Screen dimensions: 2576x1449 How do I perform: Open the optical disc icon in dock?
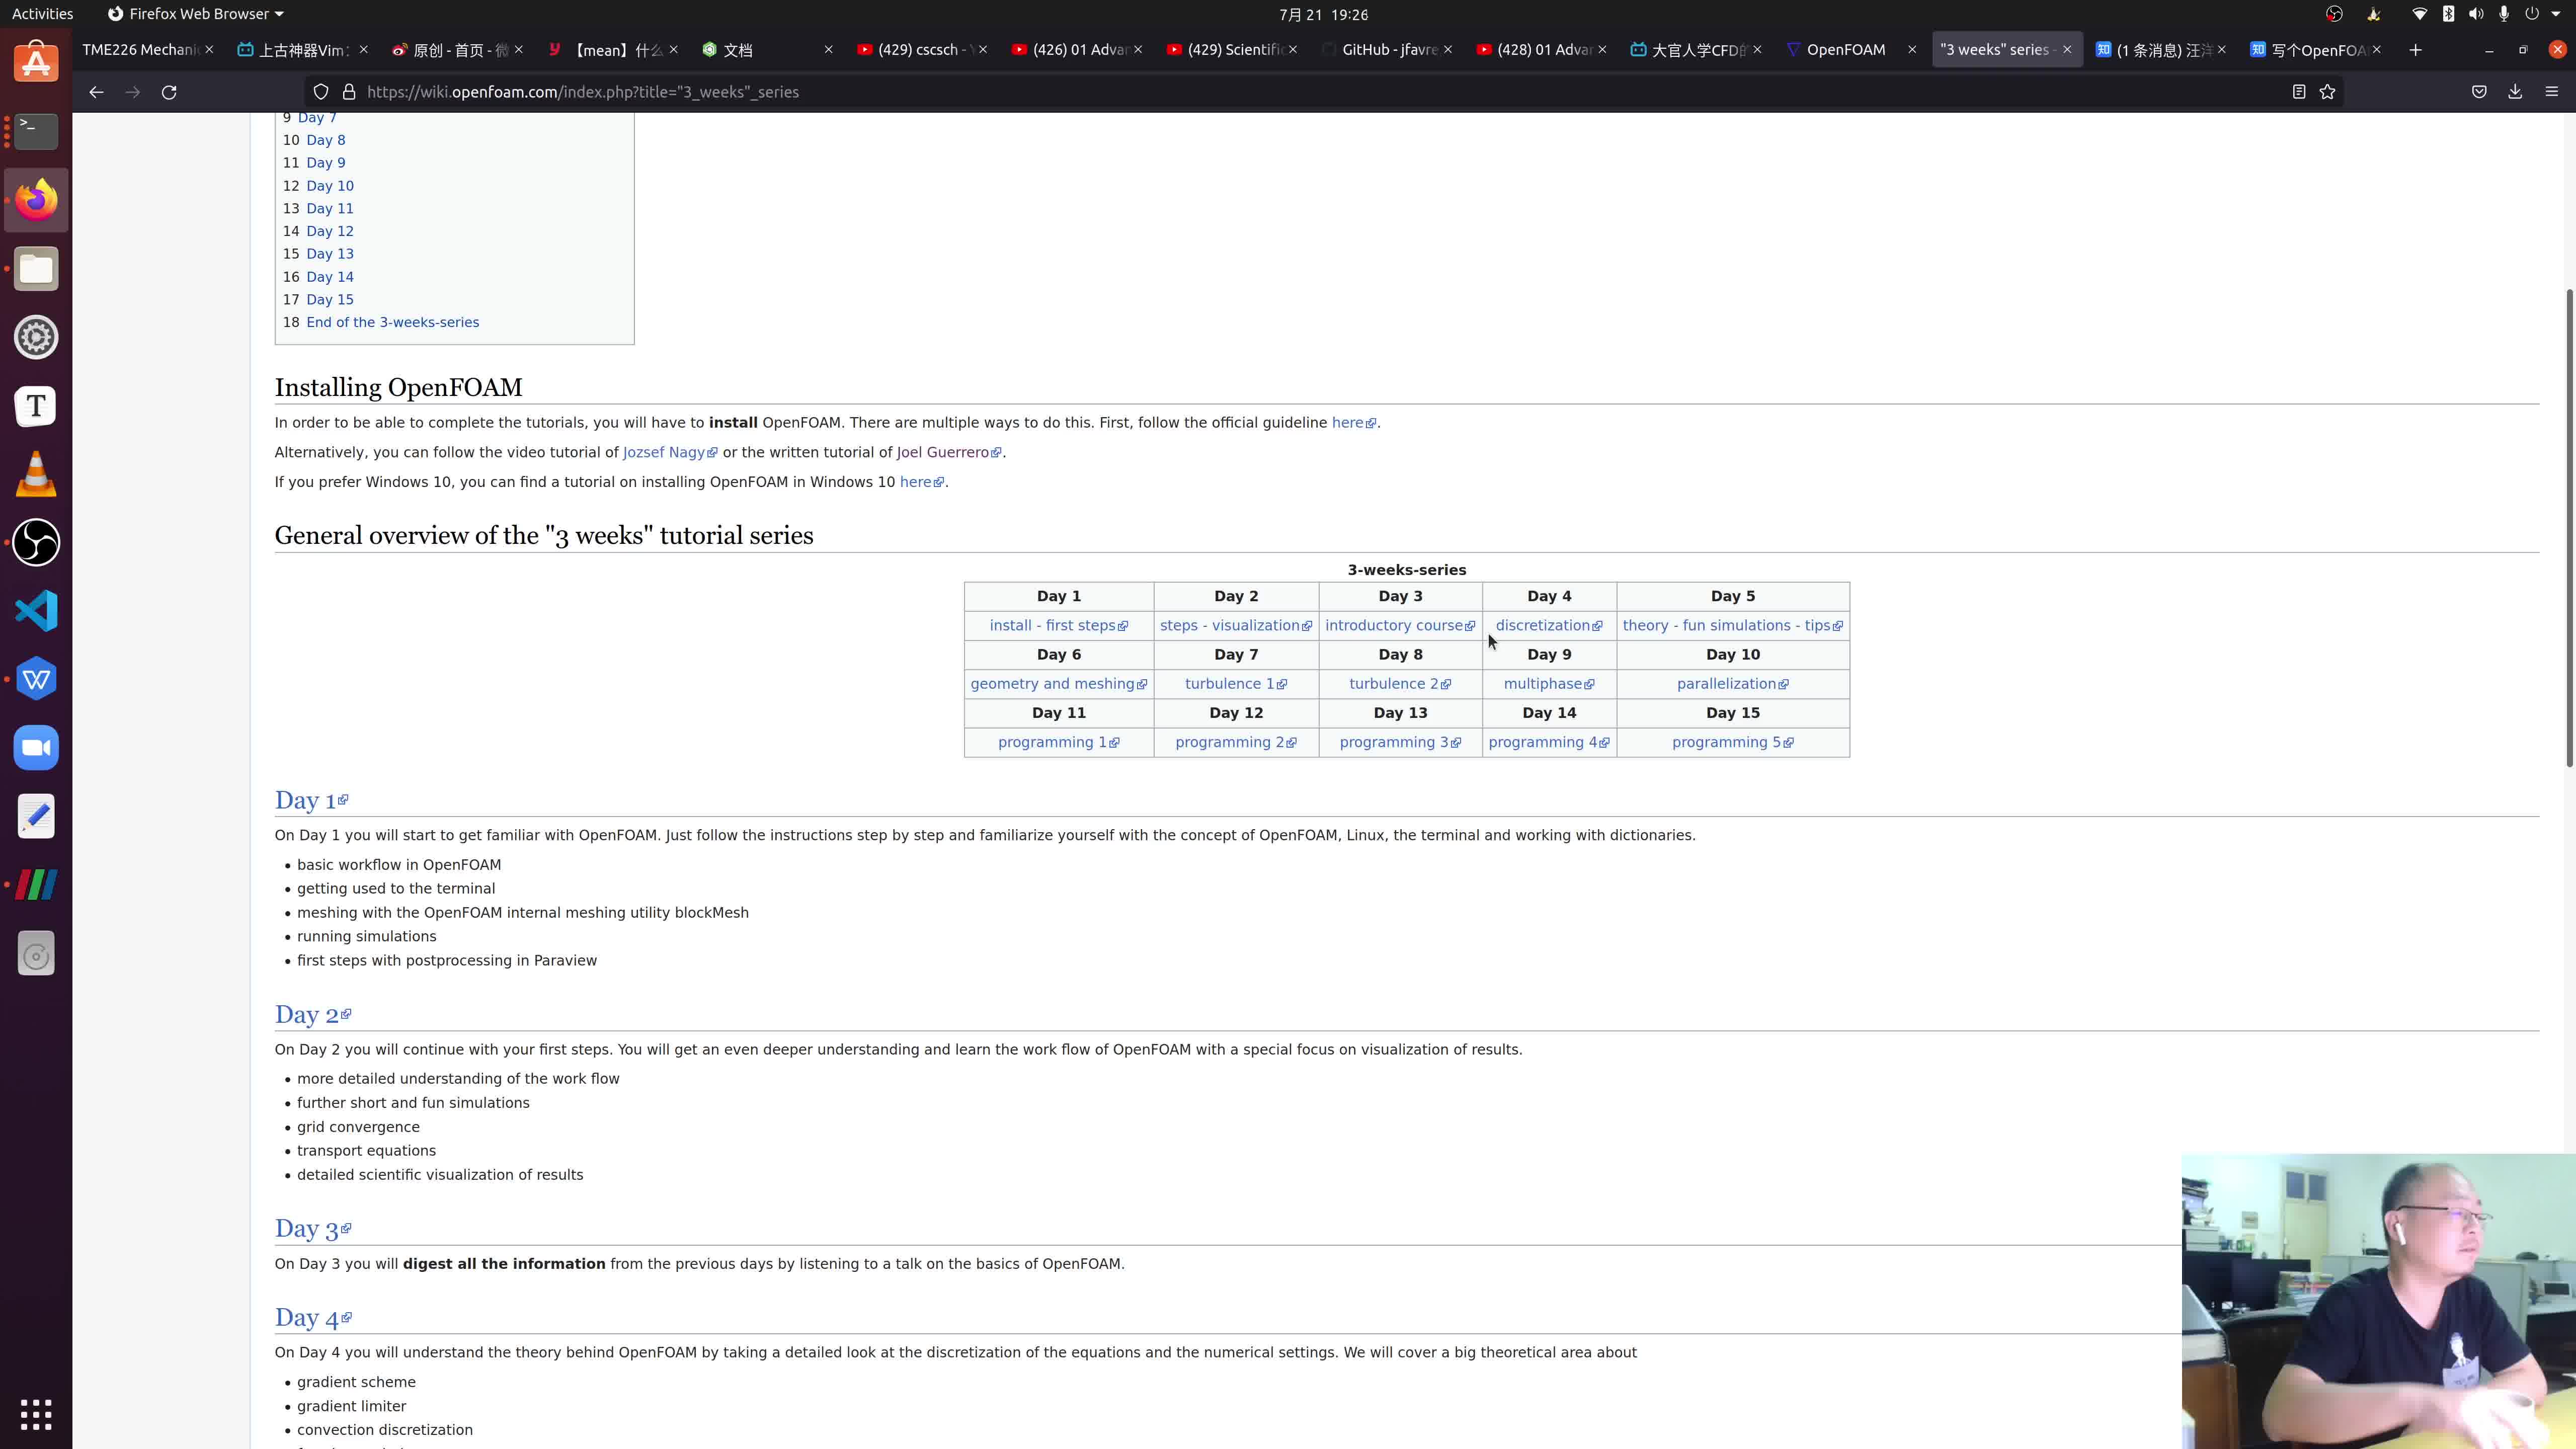coord(36,954)
